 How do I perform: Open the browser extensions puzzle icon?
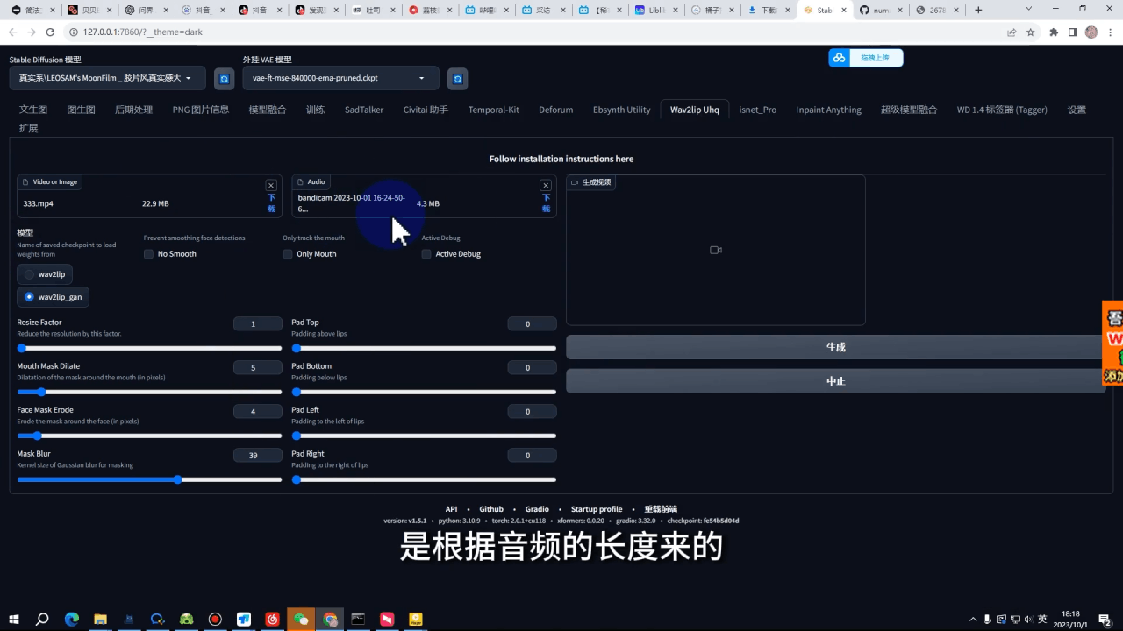tap(1054, 32)
